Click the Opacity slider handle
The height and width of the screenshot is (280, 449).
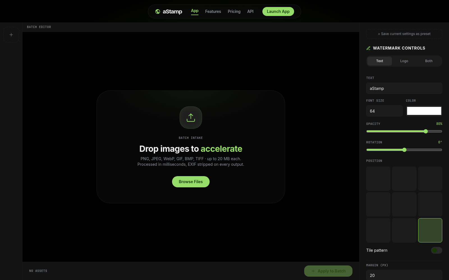(426, 131)
